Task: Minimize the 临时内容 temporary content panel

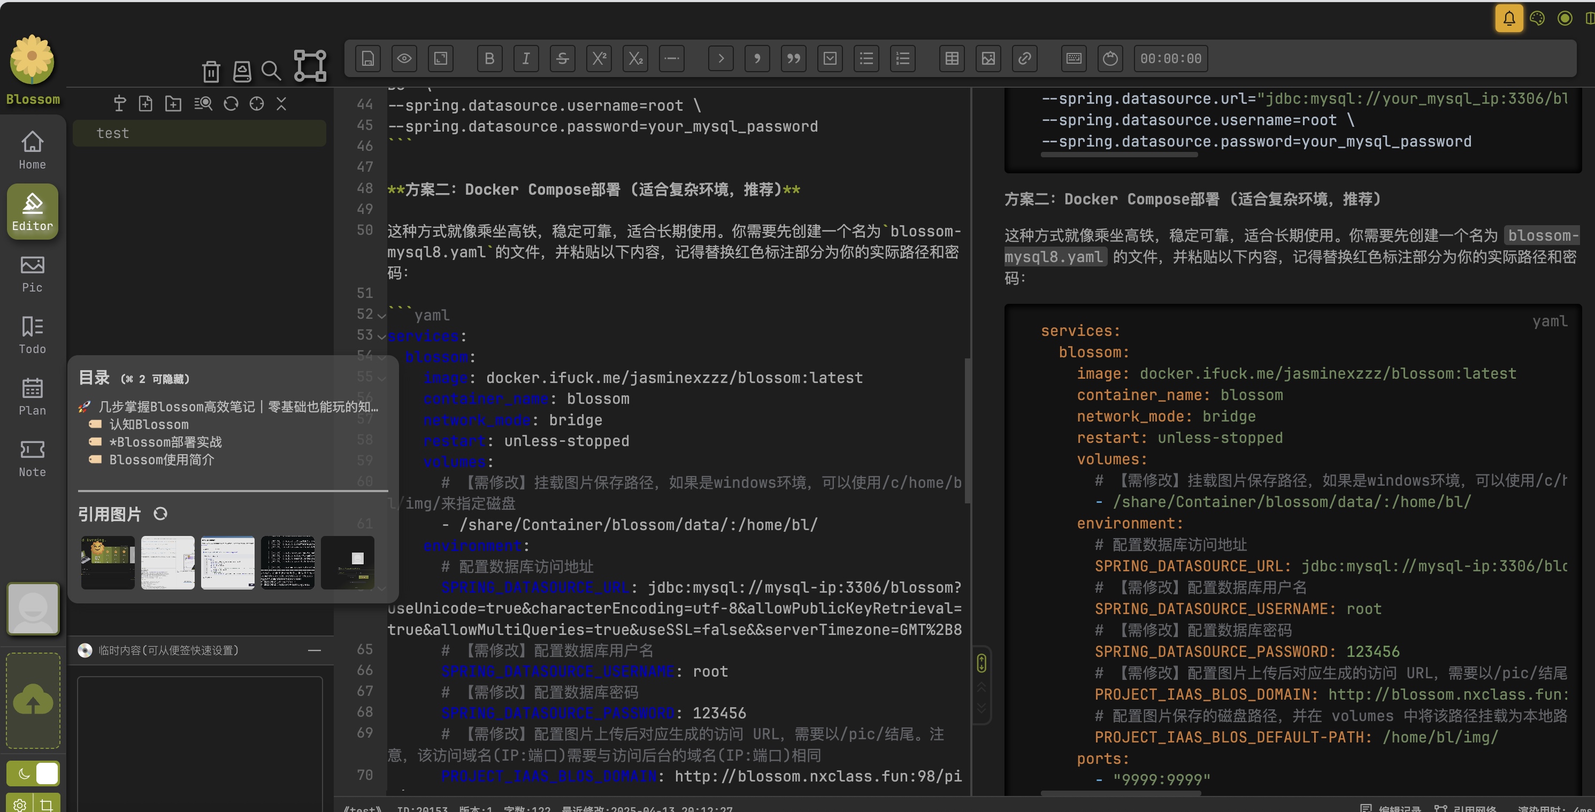Action: pyautogui.click(x=315, y=650)
